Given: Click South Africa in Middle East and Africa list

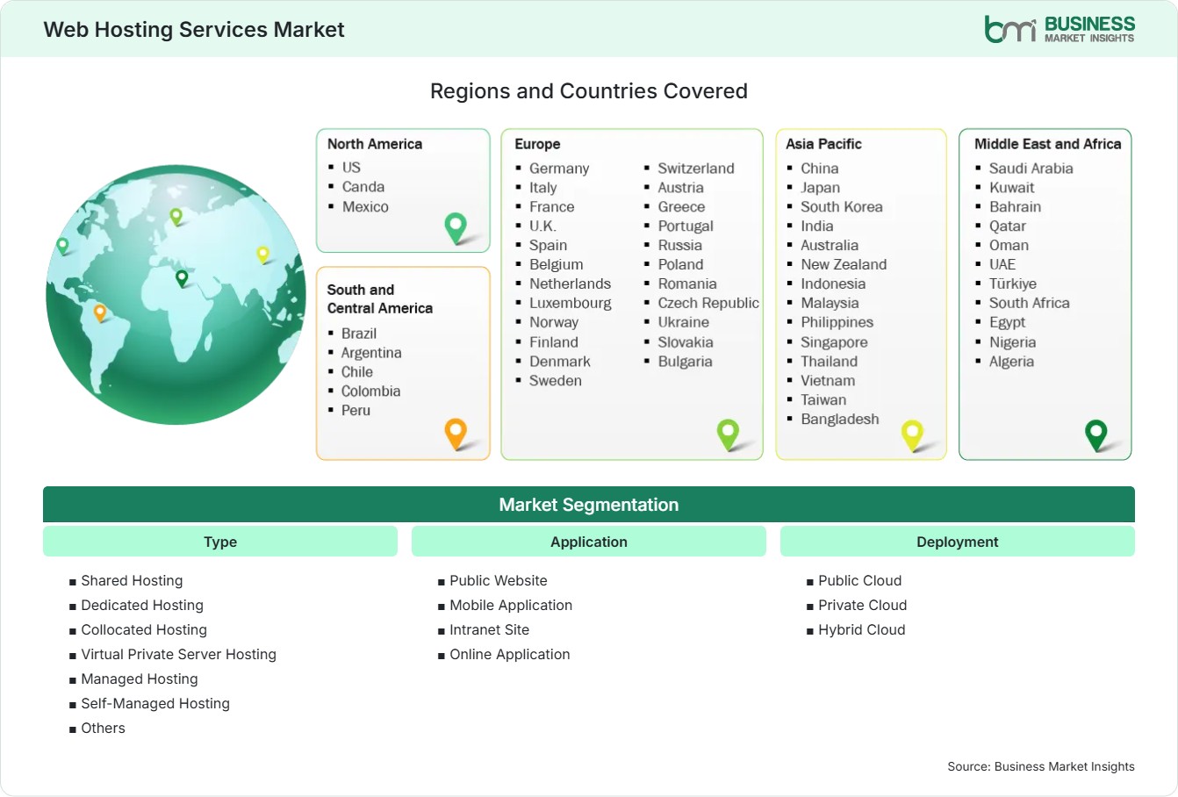Looking at the screenshot, I should [1029, 304].
